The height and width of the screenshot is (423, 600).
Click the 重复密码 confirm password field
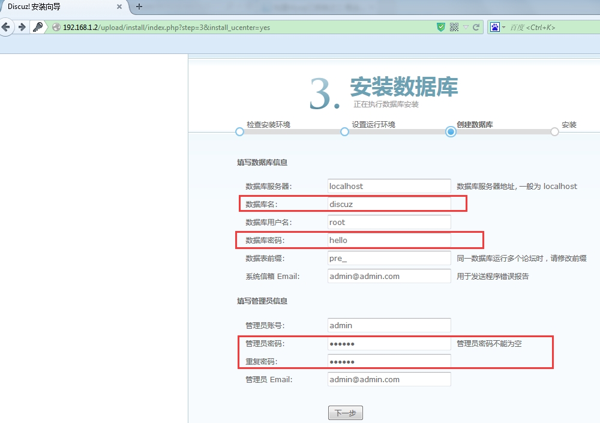389,361
